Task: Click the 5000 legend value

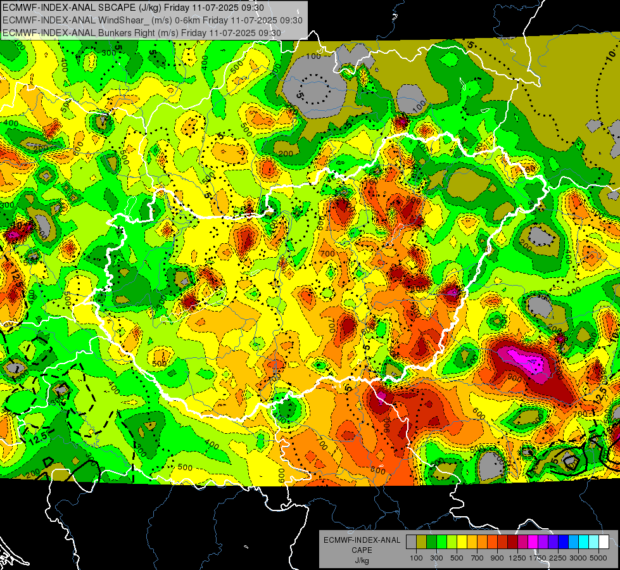Action: pos(598,558)
